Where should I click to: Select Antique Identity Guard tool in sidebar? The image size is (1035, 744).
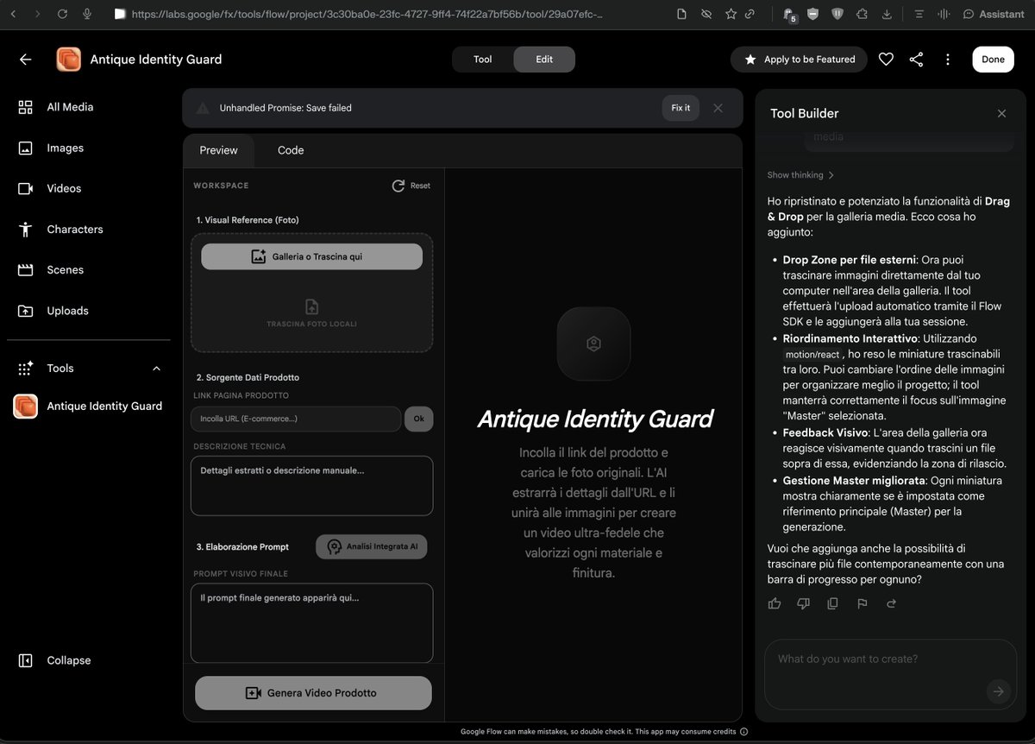pyautogui.click(x=88, y=406)
